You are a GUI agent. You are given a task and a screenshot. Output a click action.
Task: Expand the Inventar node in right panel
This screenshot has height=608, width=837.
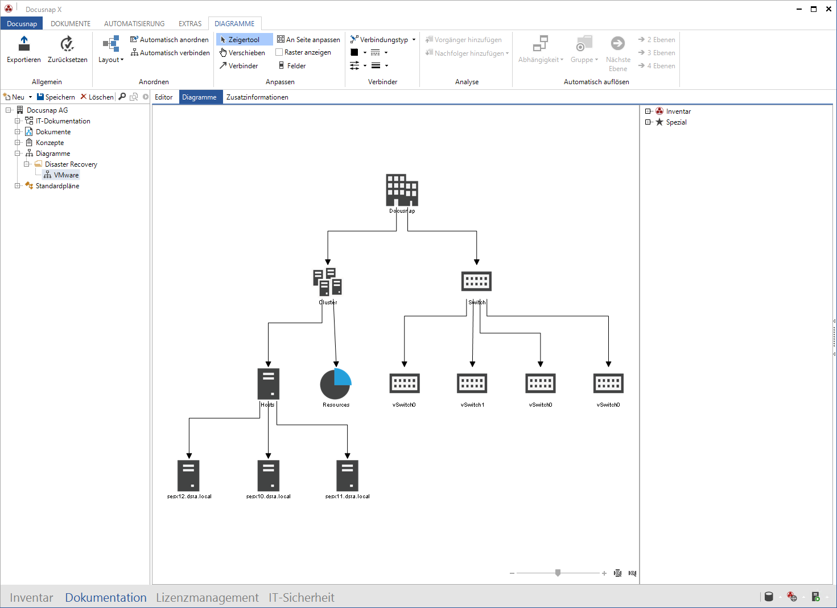[648, 111]
